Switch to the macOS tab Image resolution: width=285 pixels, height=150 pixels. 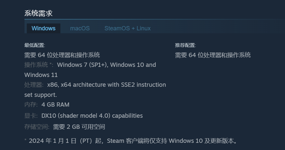[x=80, y=28]
